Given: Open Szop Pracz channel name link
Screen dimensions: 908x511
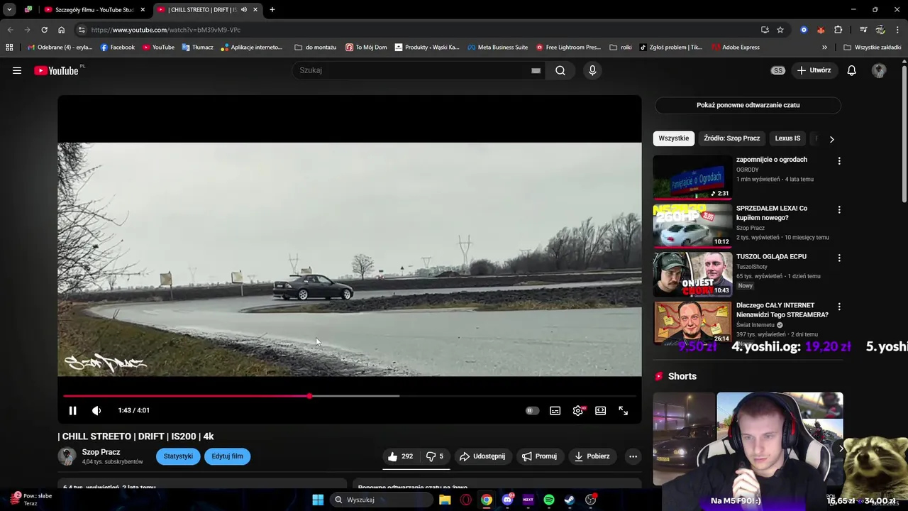Looking at the screenshot, I should coord(101,452).
